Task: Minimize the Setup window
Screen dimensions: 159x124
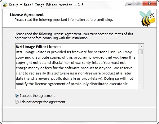Action: (129, 3)
